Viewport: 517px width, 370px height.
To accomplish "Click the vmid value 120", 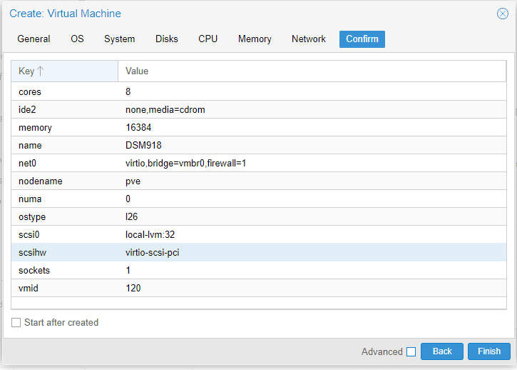I will 133,288.
